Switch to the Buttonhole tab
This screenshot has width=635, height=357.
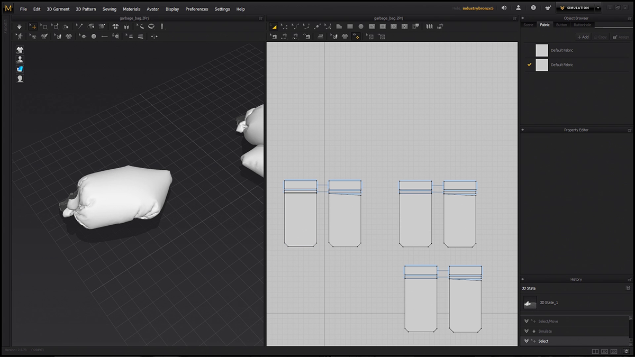point(582,25)
